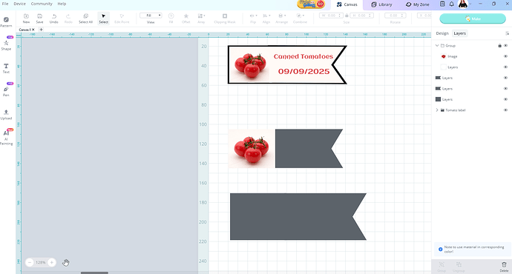This screenshot has height=274, width=512.
Task: Click the Undo icon
Action: pyautogui.click(x=54, y=19)
